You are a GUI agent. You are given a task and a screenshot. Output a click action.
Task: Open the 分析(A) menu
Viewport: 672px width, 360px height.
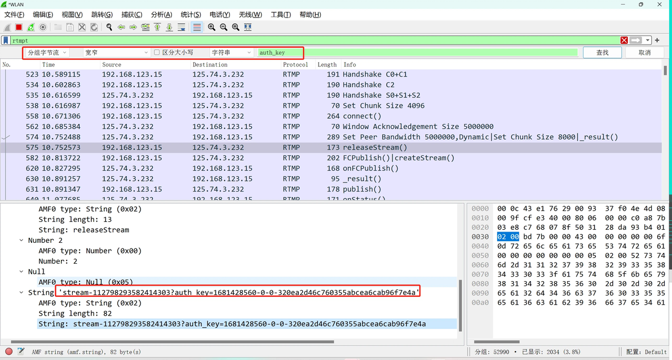162,15
